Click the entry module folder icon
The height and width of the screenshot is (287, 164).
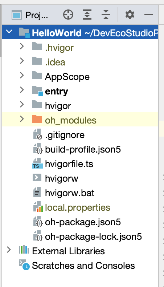(x=37, y=91)
